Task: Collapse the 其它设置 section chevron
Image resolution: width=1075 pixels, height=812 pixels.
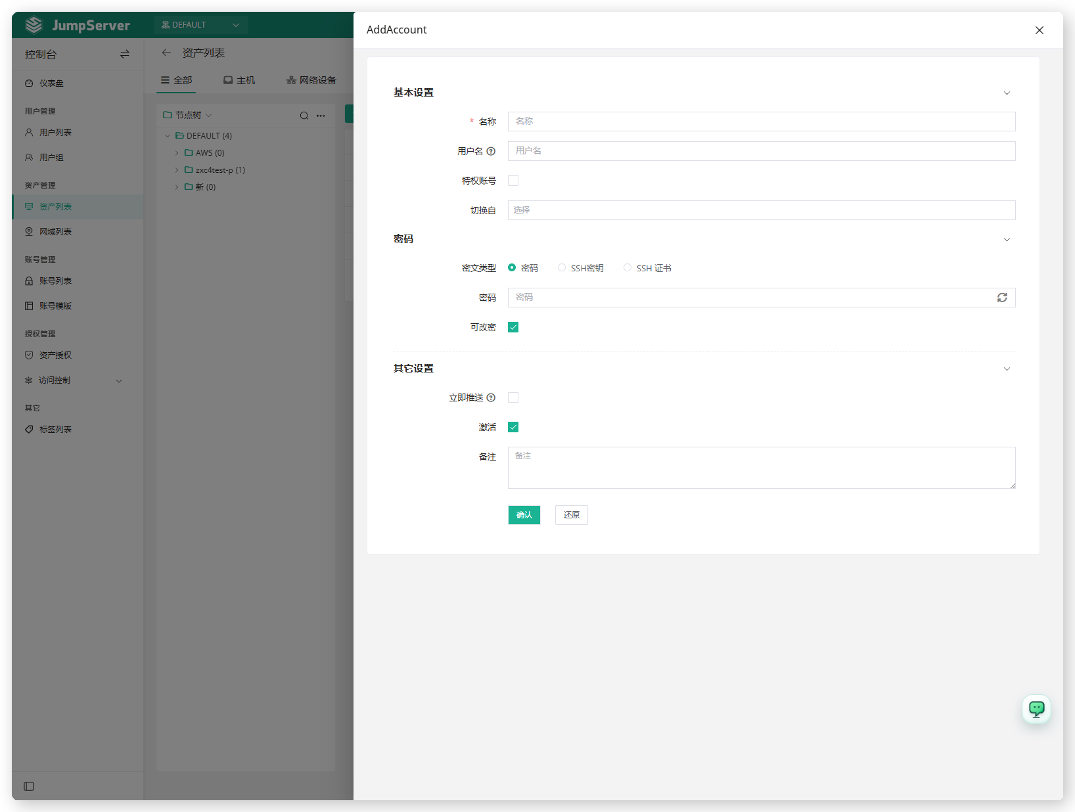Action: (x=1007, y=369)
